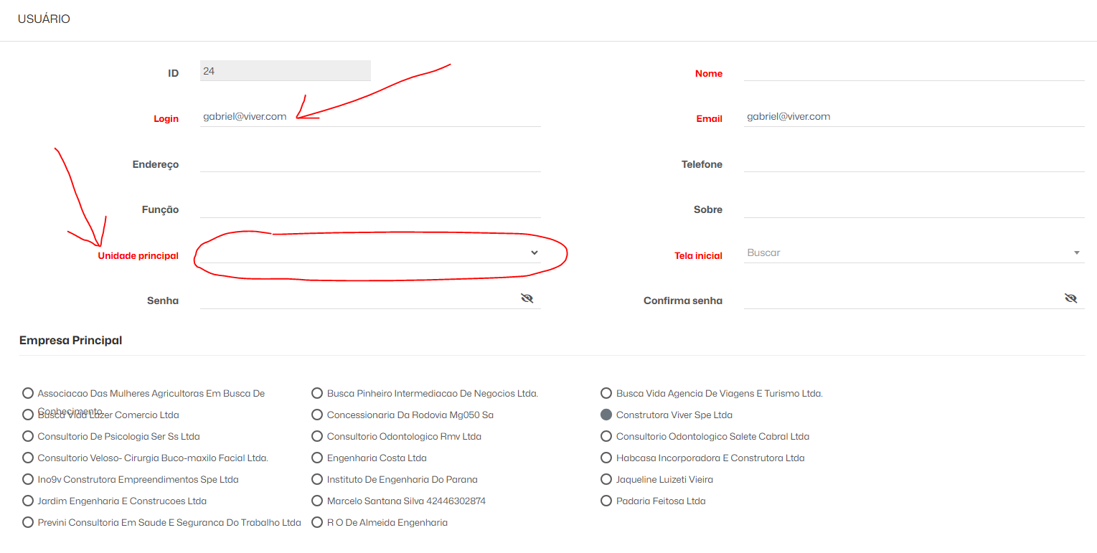Select R O De Almeida Engenharia
1097x553 pixels.
317,522
